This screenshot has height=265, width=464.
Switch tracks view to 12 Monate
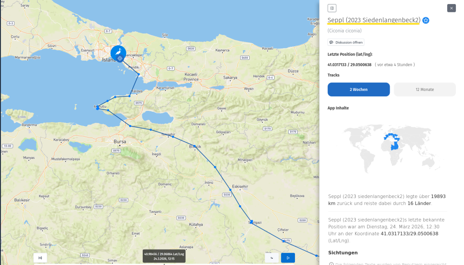pyautogui.click(x=425, y=90)
